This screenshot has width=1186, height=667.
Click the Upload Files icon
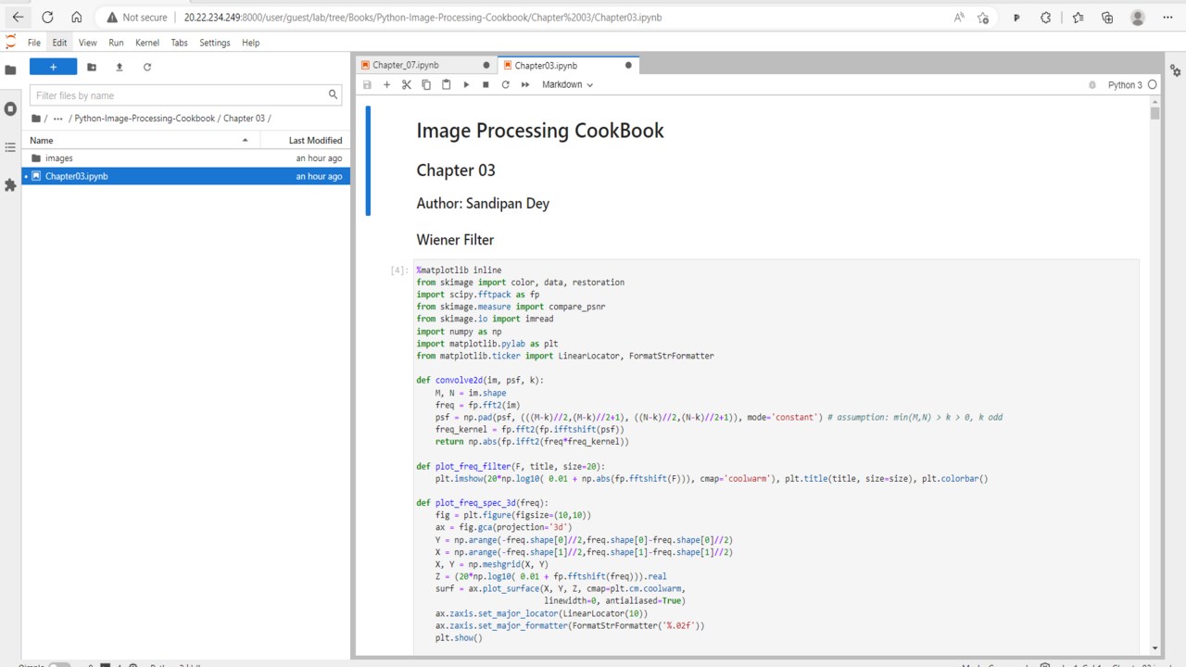(120, 67)
